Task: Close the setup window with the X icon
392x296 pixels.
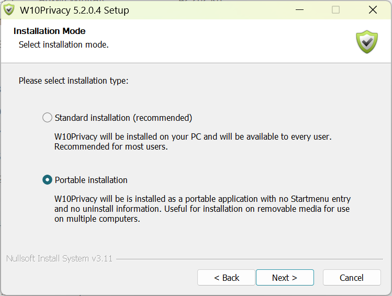Action: point(373,10)
